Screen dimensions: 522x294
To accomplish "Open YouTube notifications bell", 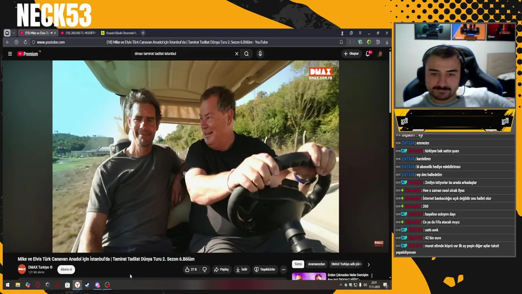I will [368, 53].
